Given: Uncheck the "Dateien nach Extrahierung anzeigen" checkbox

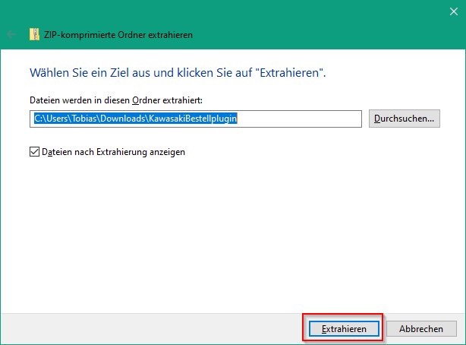Looking at the screenshot, I should 34,152.
